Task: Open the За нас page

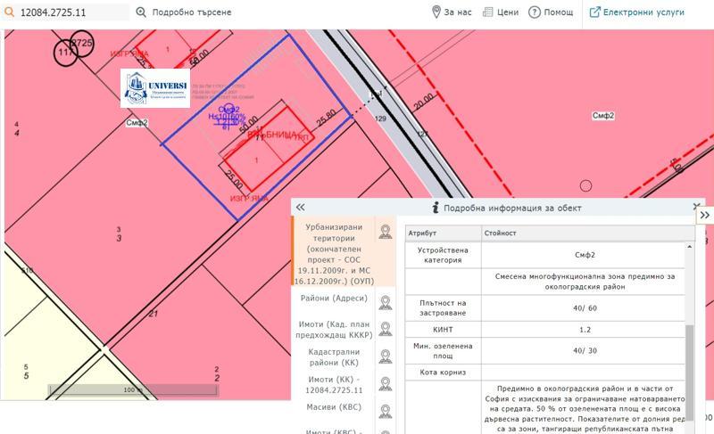Action: click(451, 12)
